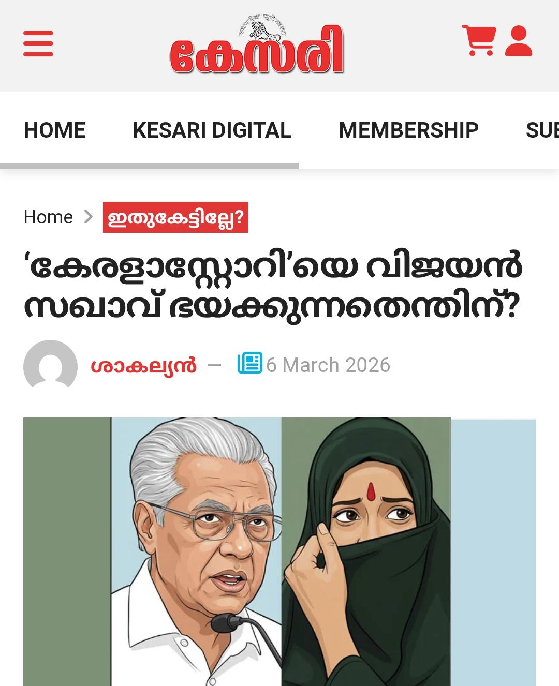Select the partially visible SUB menu item

542,130
